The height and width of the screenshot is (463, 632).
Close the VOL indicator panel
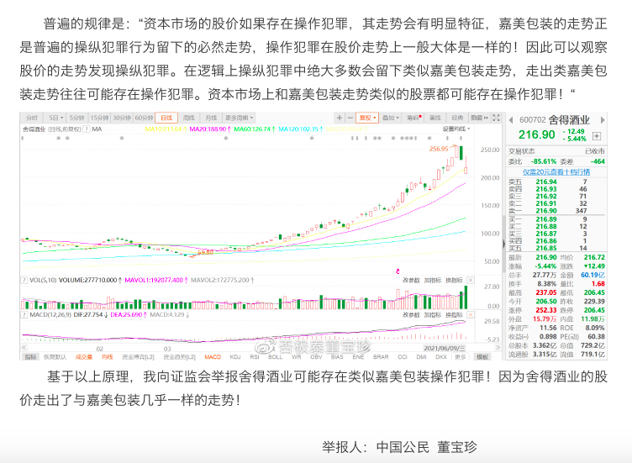pos(471,280)
